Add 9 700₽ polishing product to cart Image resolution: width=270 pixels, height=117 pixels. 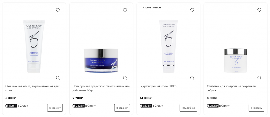tap(122, 108)
